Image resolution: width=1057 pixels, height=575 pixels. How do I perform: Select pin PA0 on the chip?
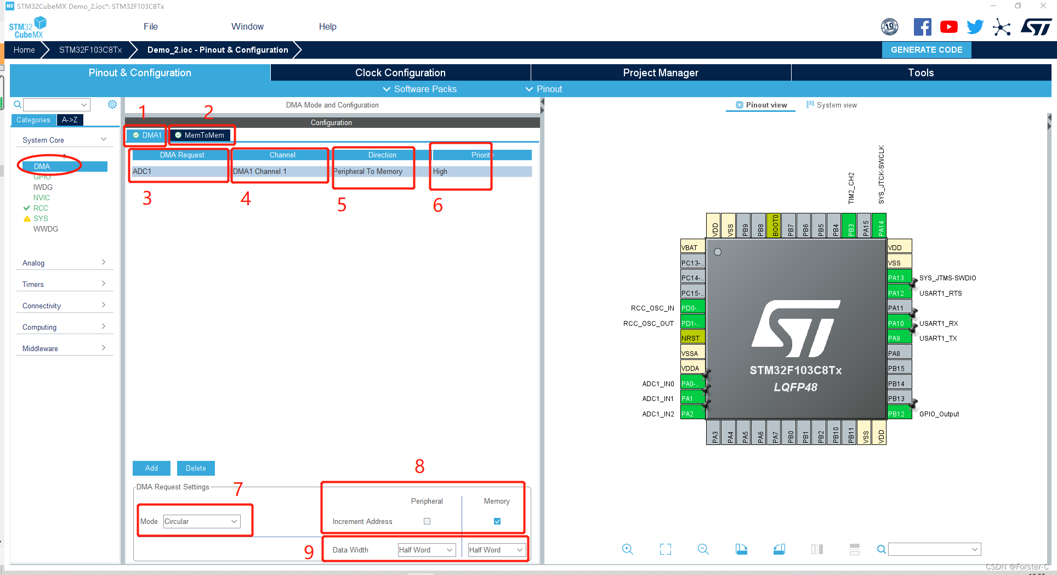click(692, 384)
